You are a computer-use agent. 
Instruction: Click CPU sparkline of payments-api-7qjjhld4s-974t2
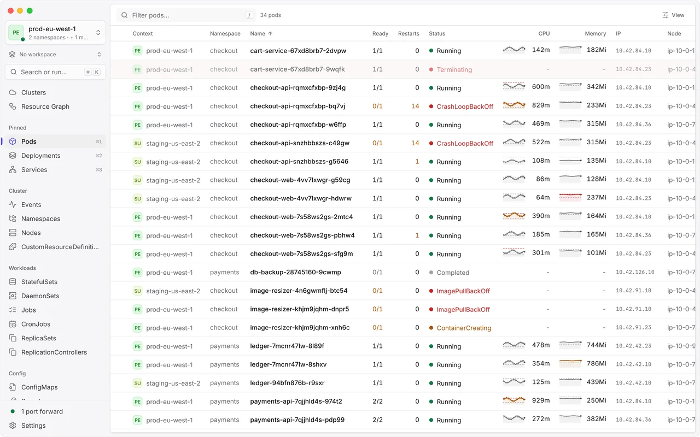[514, 400]
